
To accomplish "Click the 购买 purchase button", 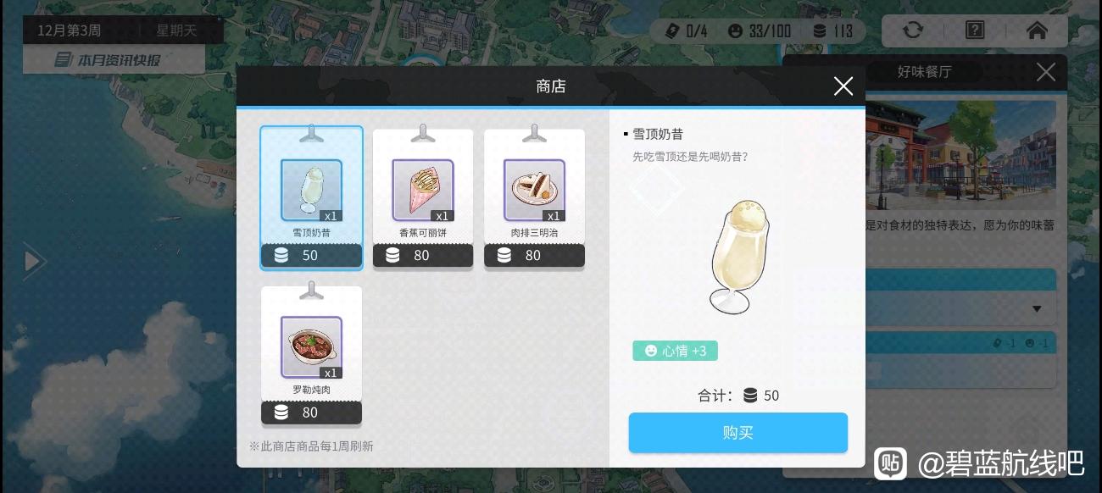I will [737, 432].
